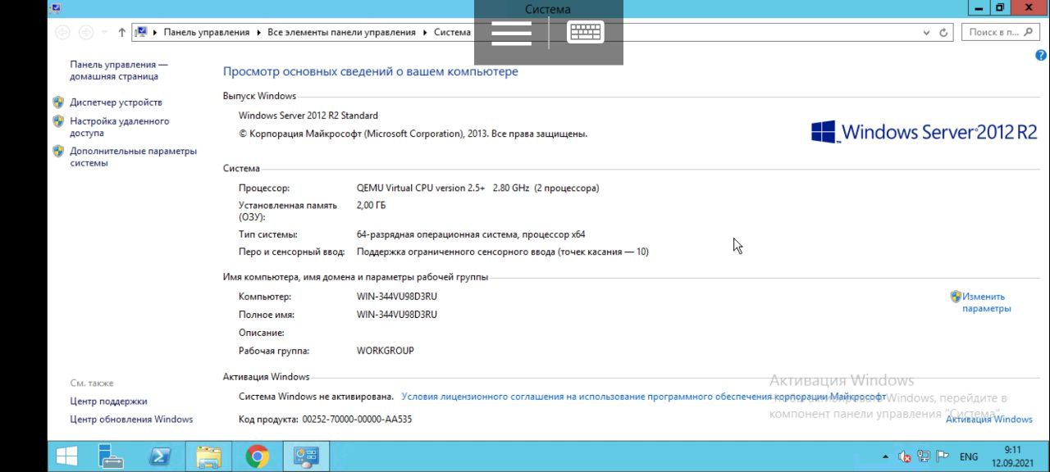Open 'Центр обновления Windows' link
This screenshot has width=1050, height=472.
coord(132,420)
